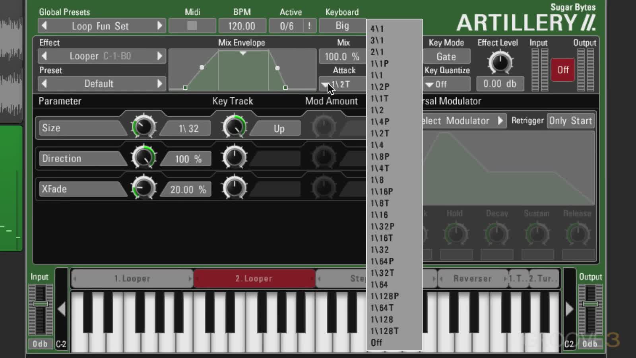Click the 0.00 db effect level value
Viewport: 636px width, 358px height.
coord(500,84)
